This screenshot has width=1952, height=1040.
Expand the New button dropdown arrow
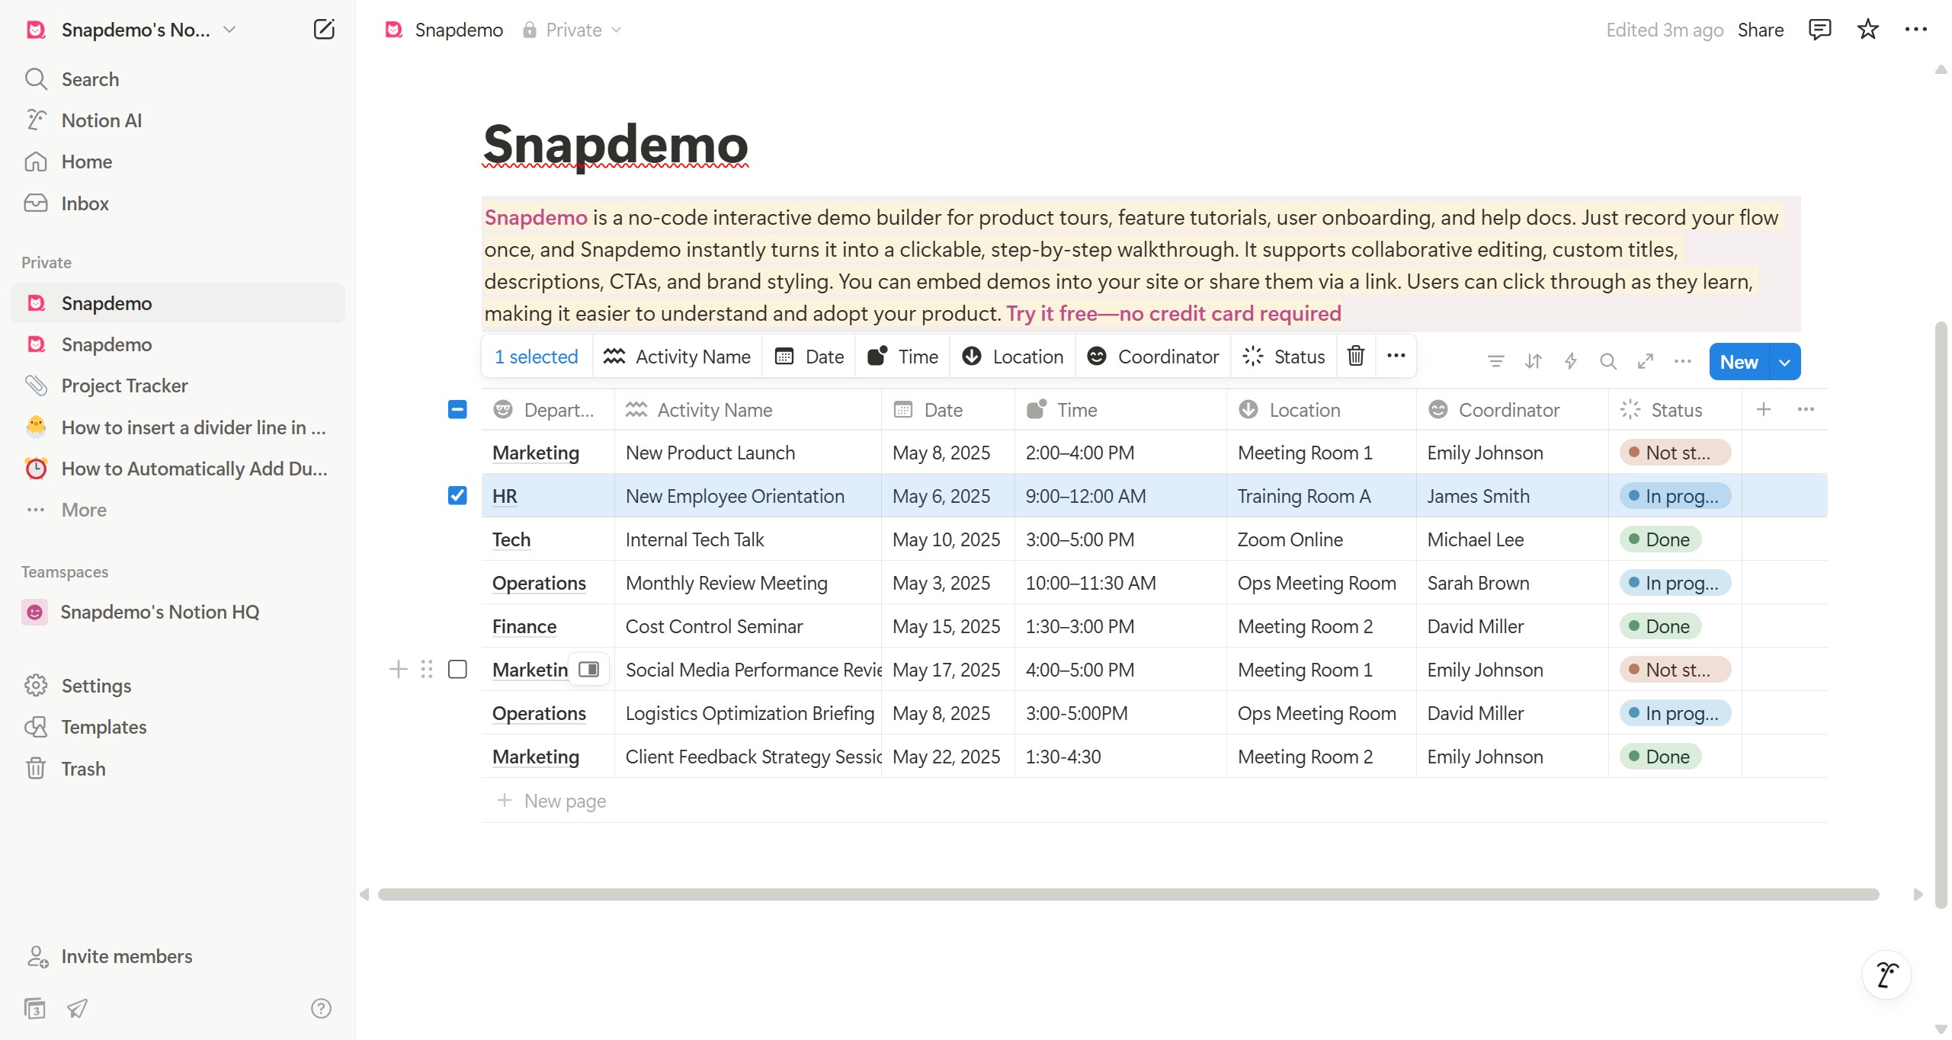coord(1784,362)
